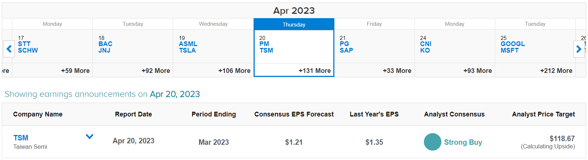Sort by Consensus EPS Forecast column
The height and width of the screenshot is (160, 588).
click(294, 114)
